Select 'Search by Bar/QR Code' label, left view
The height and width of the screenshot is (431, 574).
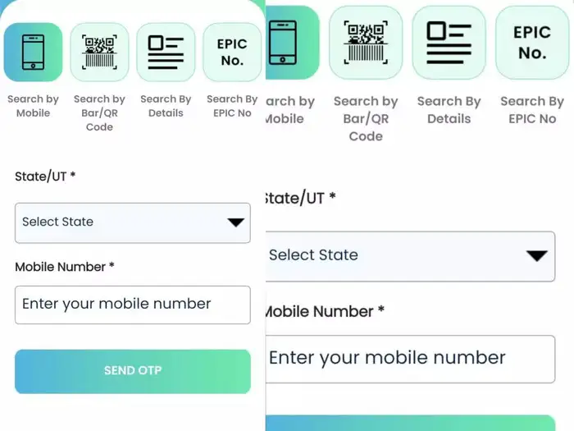pyautogui.click(x=99, y=113)
